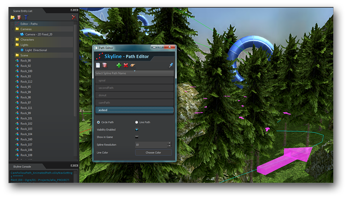Click the red dots icon of Editor - Paths
The height and width of the screenshot is (198, 347).
click(17, 24)
